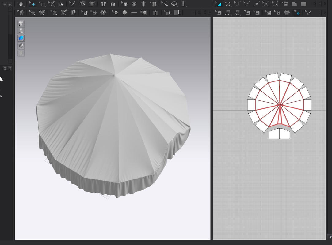332x245 pixels.
Task: Select the Rectangle pattern tool in 2D toolbar
Action: click(303, 4)
